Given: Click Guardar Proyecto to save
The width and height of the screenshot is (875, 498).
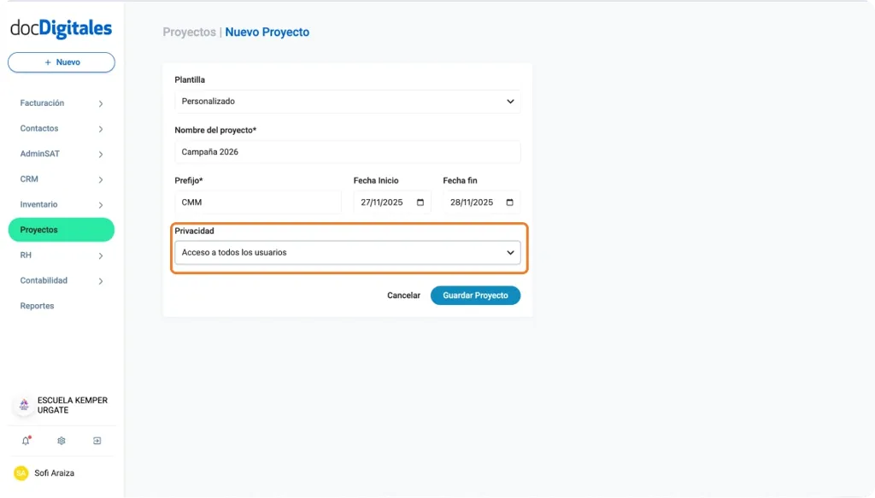Looking at the screenshot, I should pos(475,295).
